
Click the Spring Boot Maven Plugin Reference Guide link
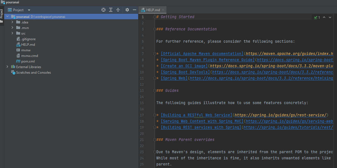click(x=208, y=60)
